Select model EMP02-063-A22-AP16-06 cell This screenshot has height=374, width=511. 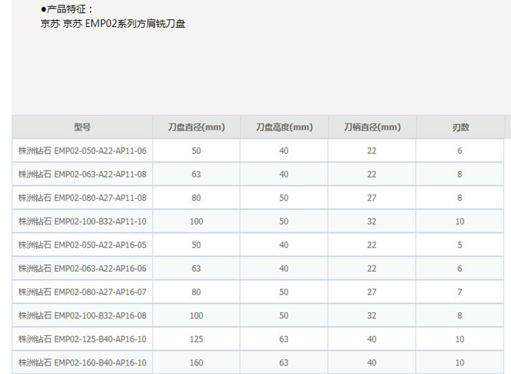tap(82, 269)
